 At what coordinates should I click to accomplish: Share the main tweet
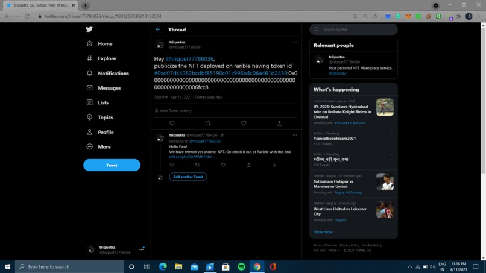(279, 124)
